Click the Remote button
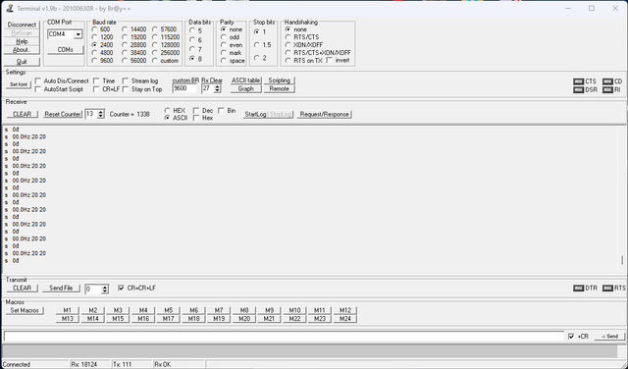 (x=279, y=89)
